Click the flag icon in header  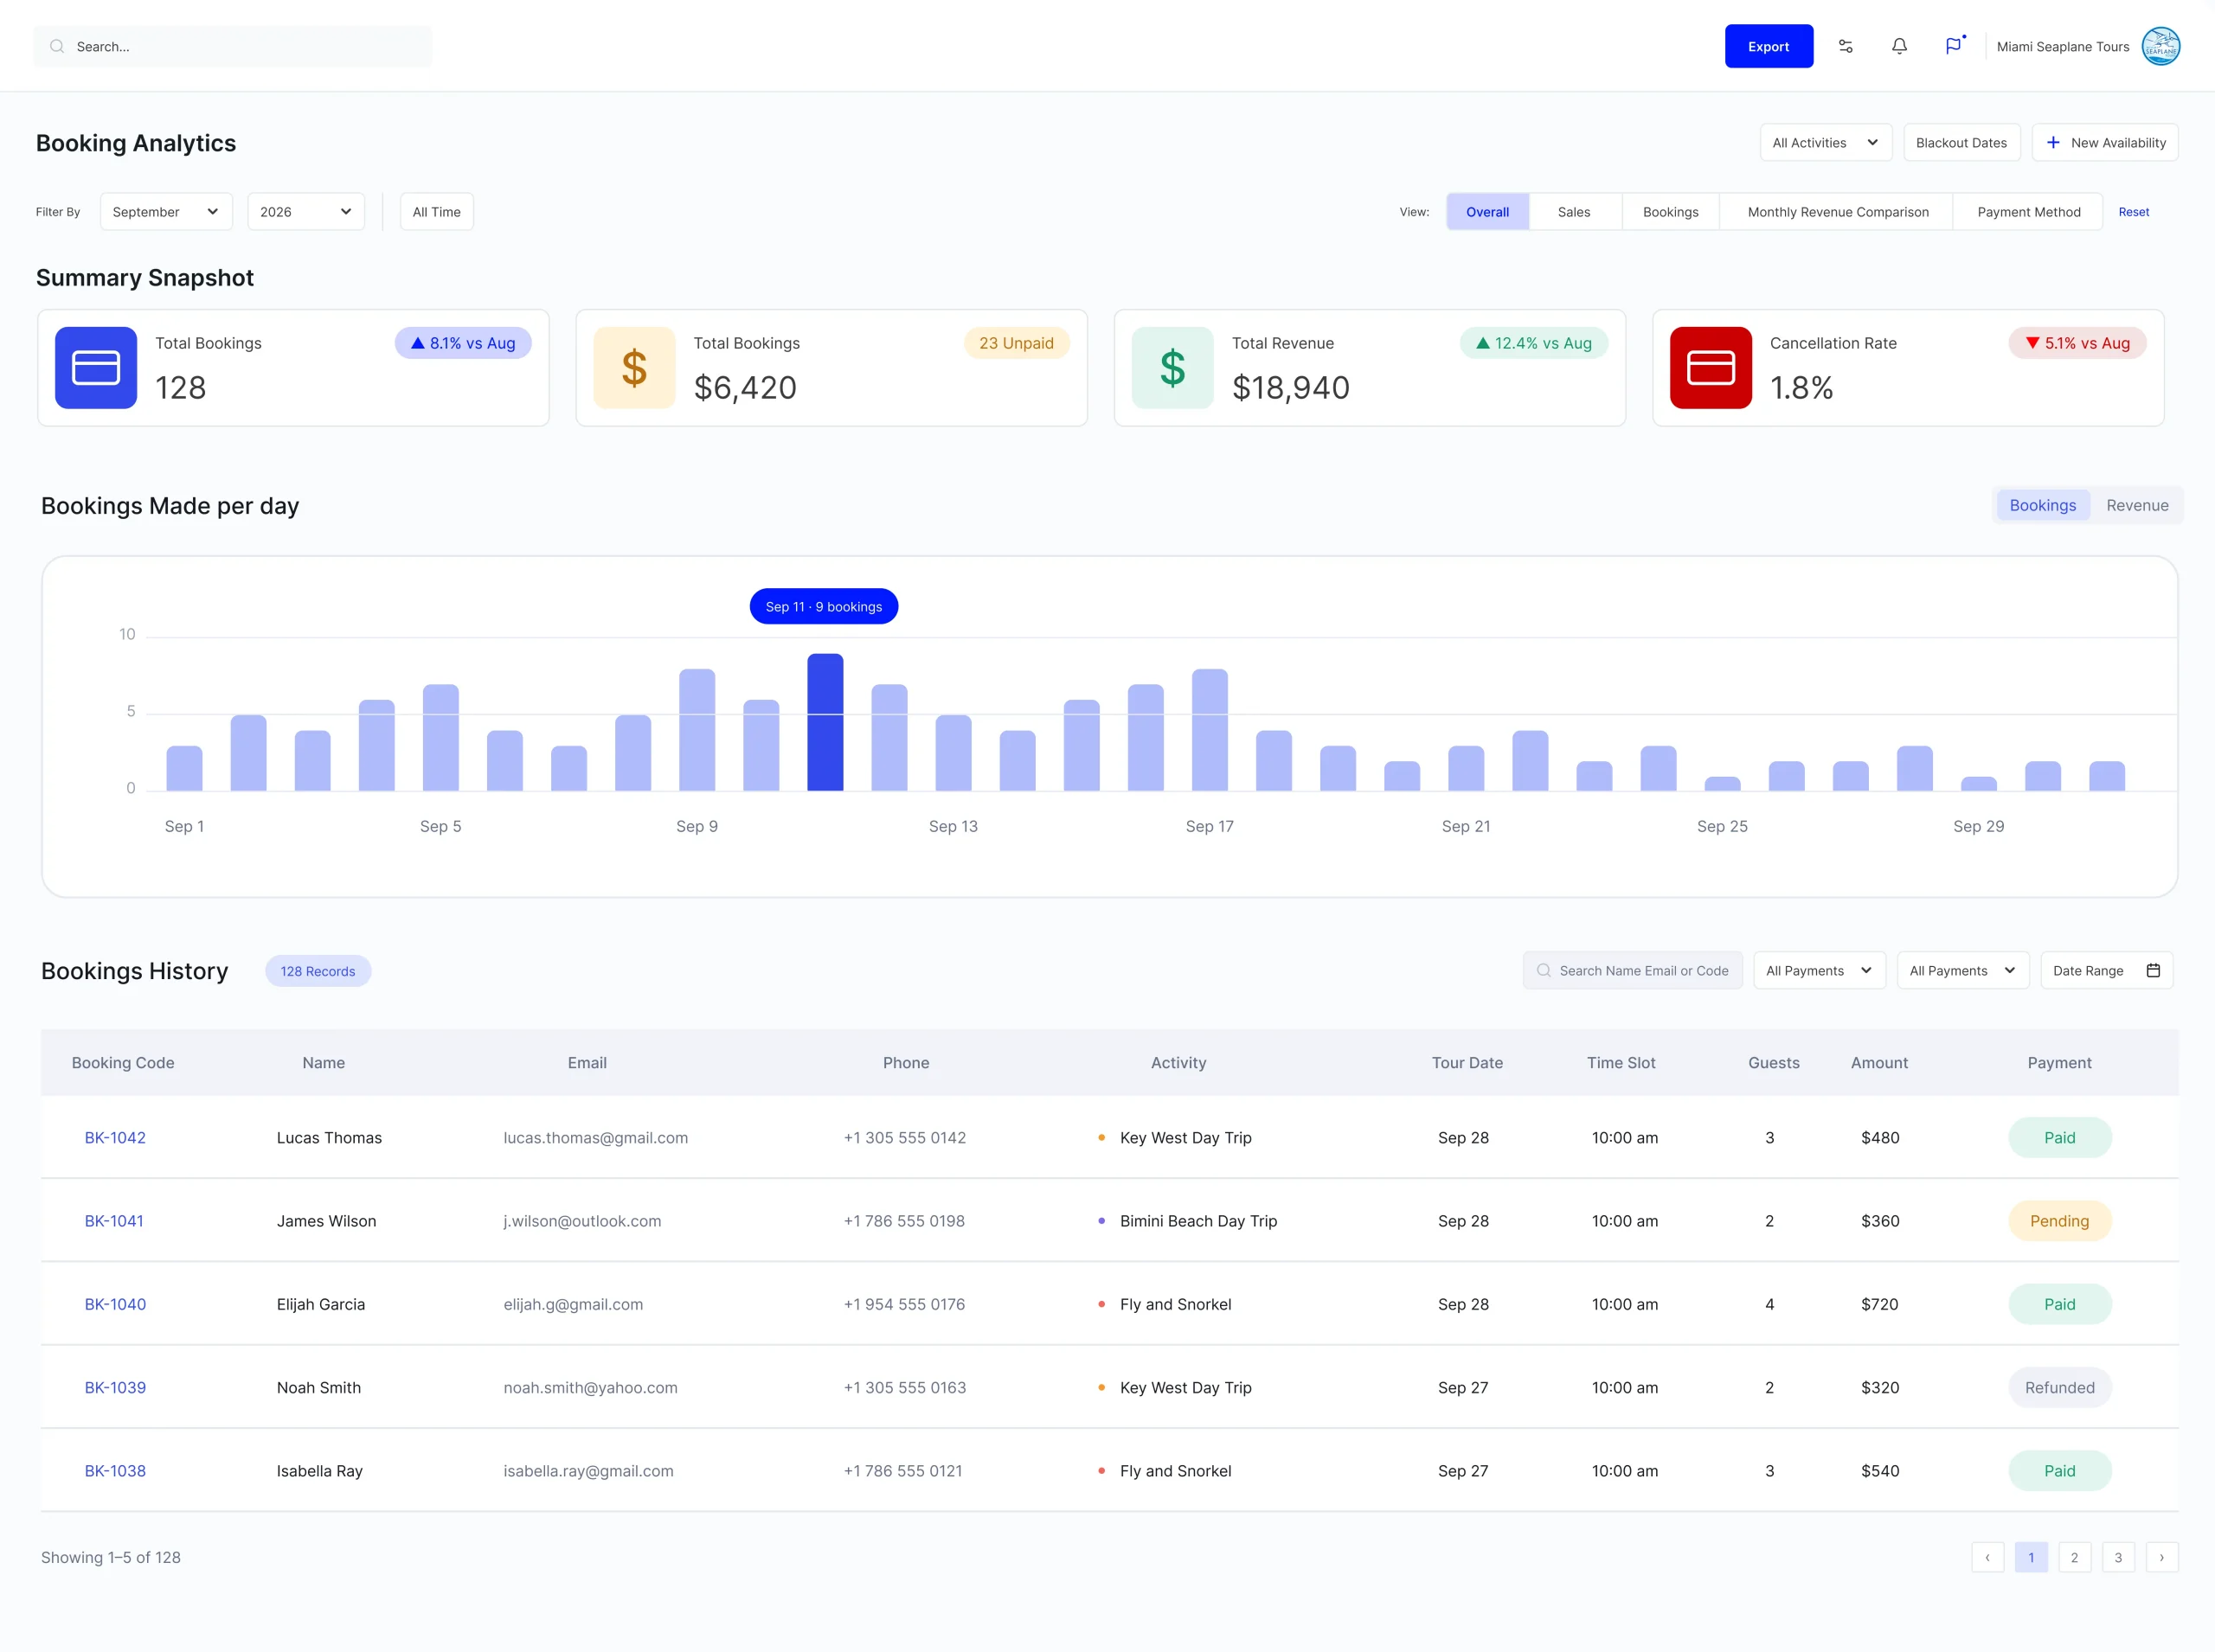coord(1953,46)
